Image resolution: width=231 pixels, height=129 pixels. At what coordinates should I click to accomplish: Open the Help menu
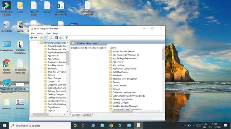coord(55,33)
